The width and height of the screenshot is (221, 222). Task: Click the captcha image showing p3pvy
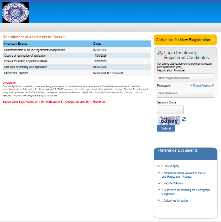coord(169,121)
